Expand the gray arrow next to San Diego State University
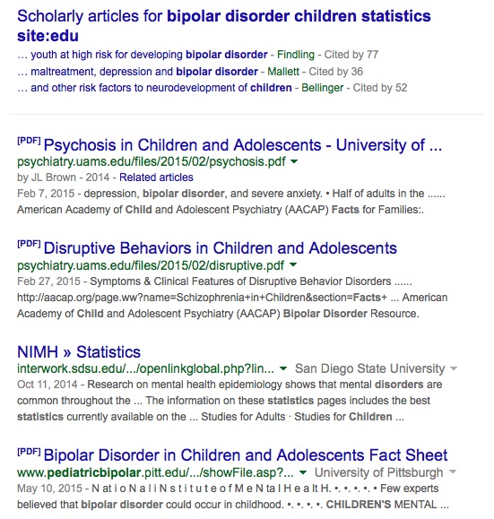 454,368
